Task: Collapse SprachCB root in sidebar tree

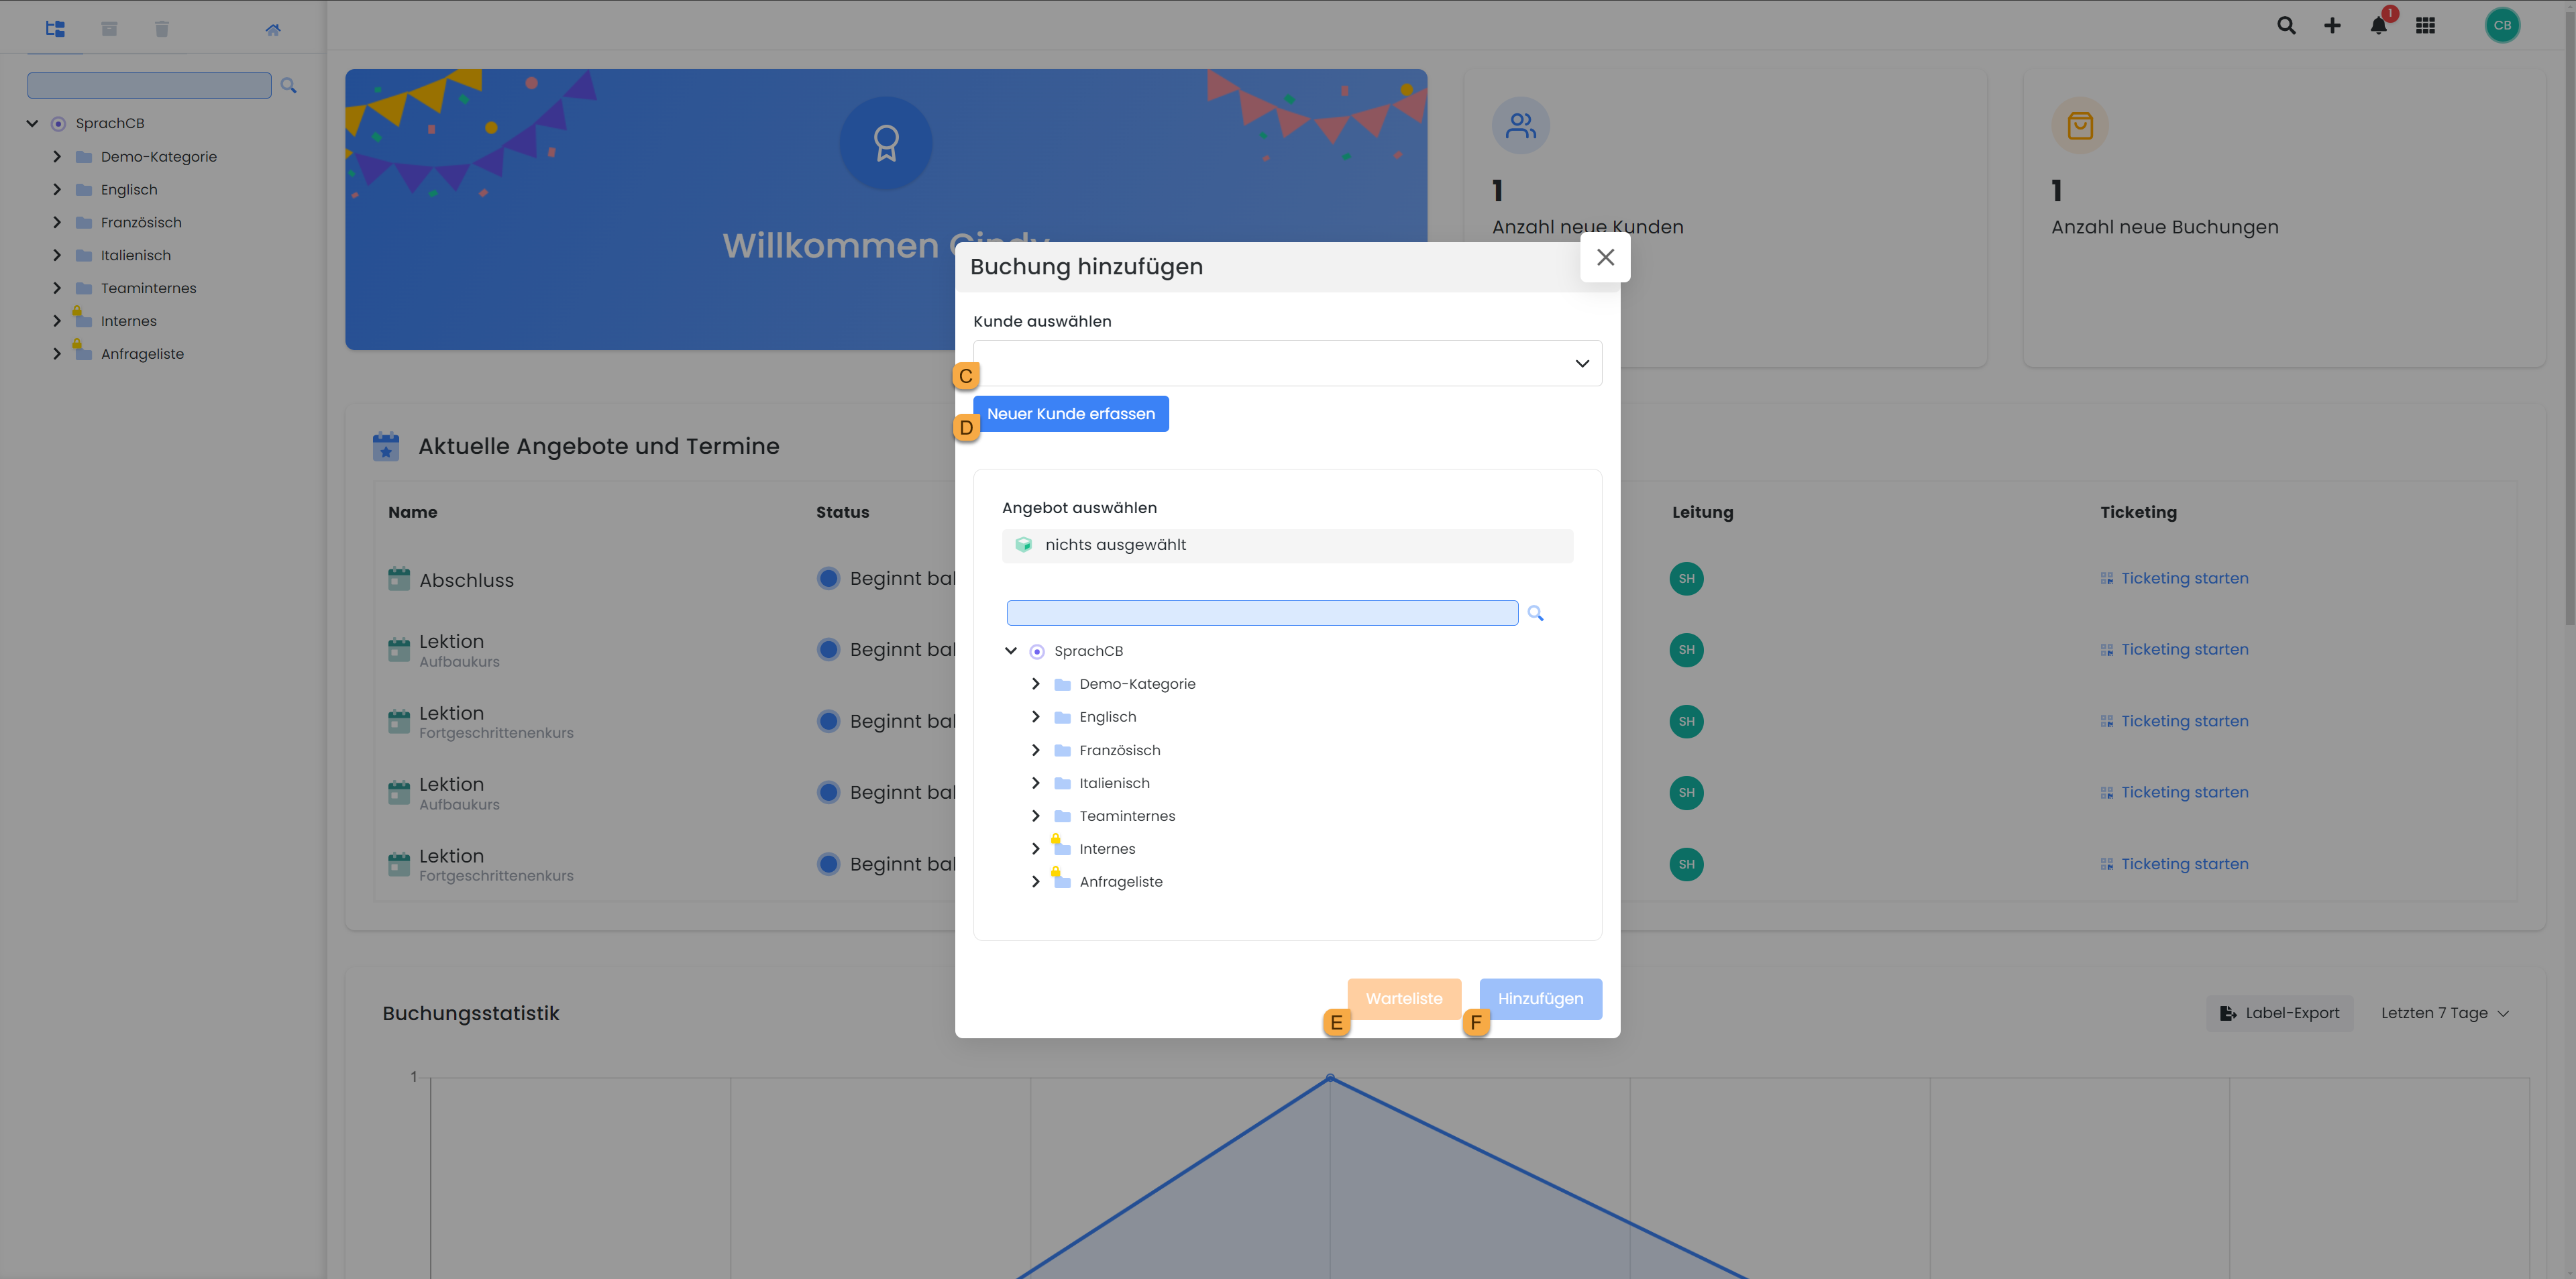Action: (x=32, y=124)
